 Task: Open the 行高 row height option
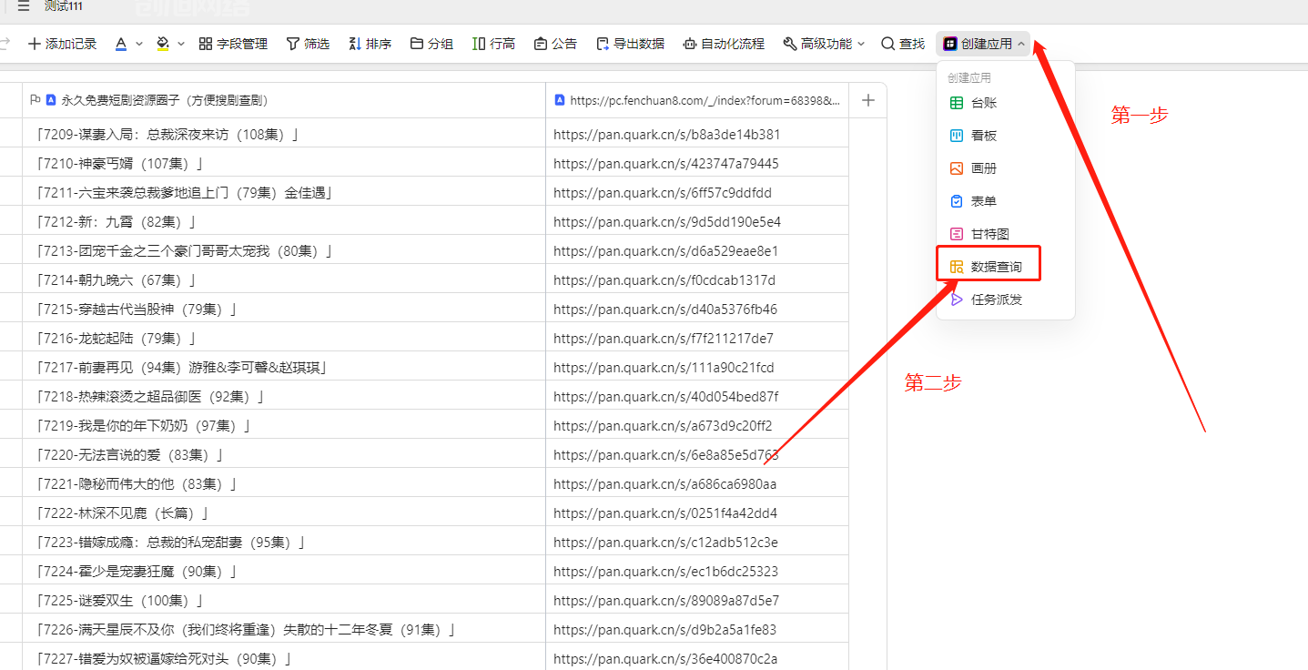coord(493,44)
